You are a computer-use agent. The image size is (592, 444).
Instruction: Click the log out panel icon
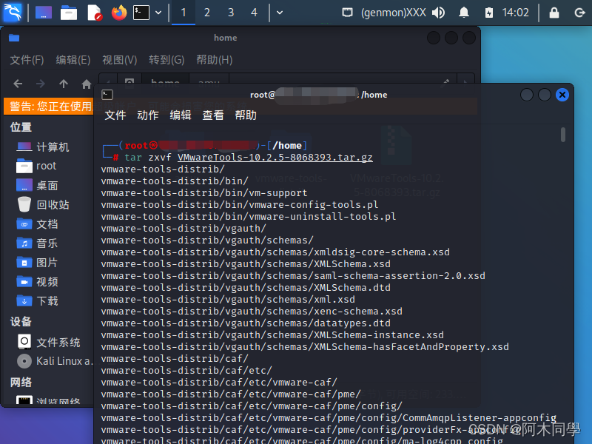(579, 13)
